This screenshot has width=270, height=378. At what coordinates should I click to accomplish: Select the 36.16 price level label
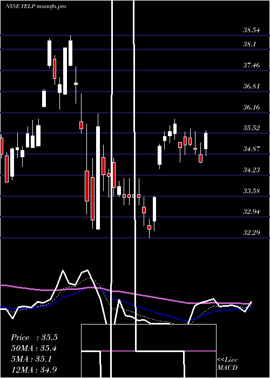(252, 107)
